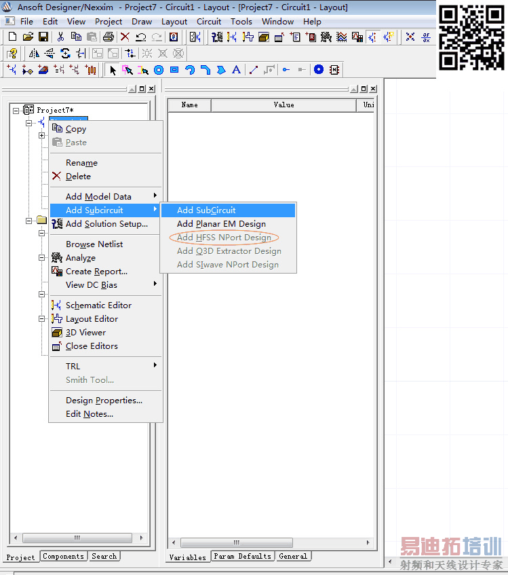
Task: Select the Draw Circle tool
Action: pos(159,70)
